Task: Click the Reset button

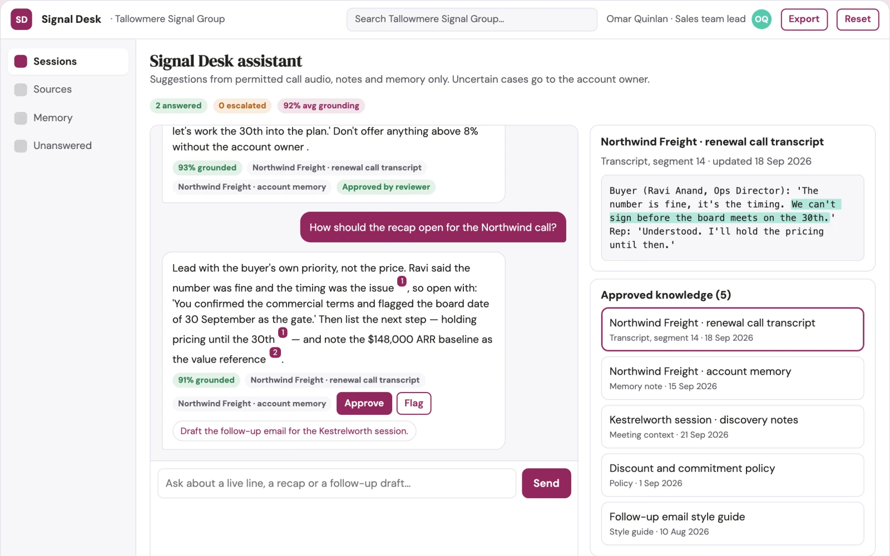Action: tap(857, 19)
